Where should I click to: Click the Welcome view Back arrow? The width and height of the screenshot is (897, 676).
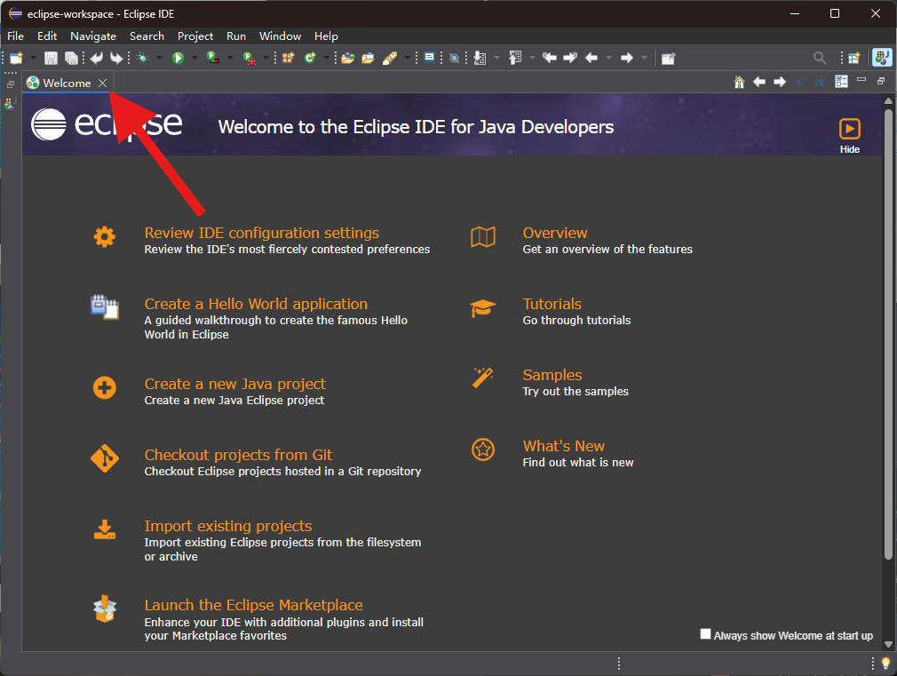pos(759,82)
